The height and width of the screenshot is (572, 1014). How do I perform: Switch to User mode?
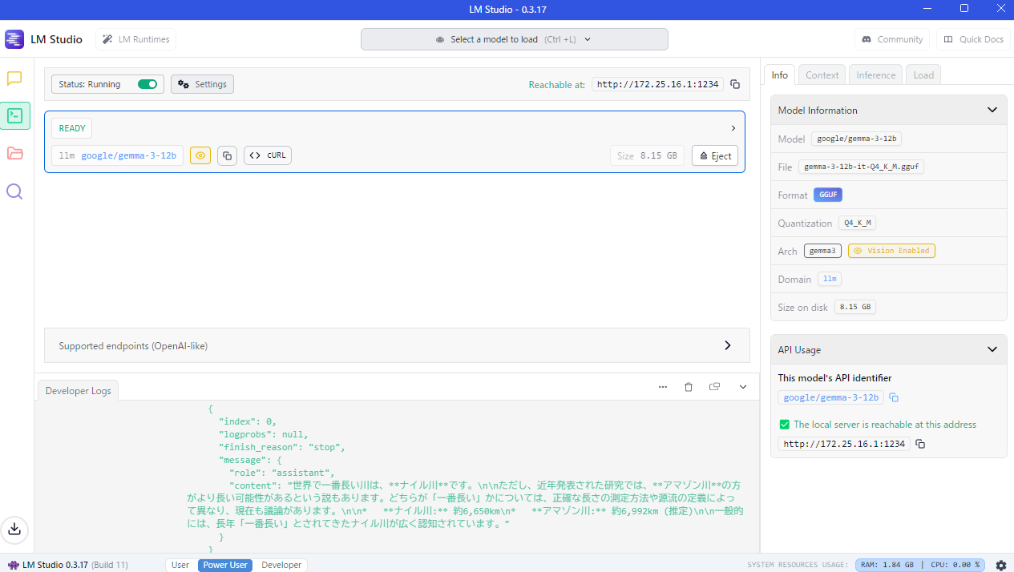(x=180, y=565)
